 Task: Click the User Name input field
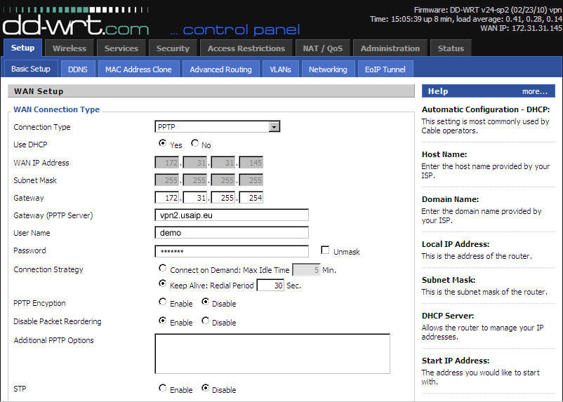[x=232, y=233]
